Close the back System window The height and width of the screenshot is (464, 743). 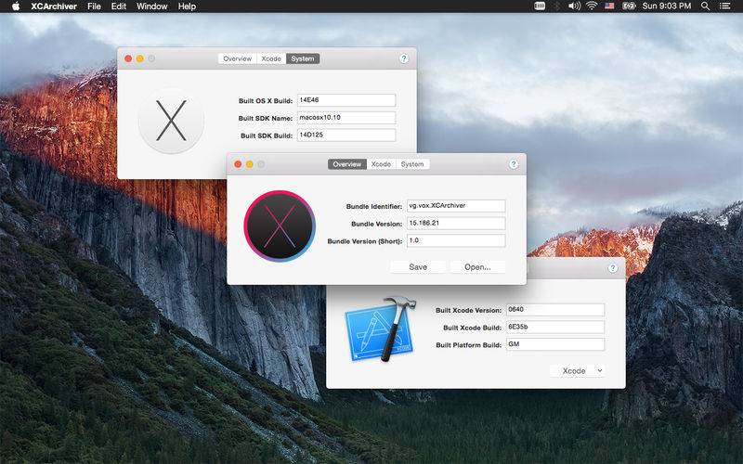[x=128, y=58]
